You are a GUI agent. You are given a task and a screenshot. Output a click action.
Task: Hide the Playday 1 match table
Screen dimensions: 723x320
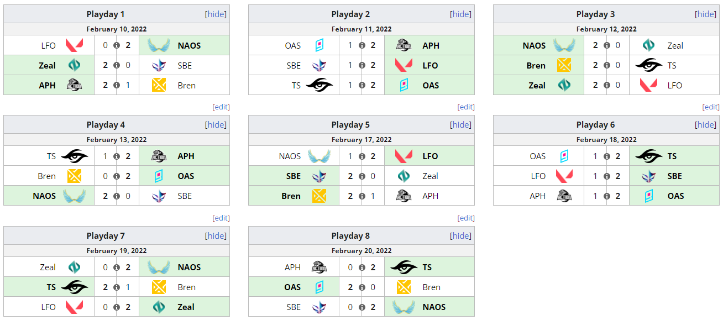(x=216, y=14)
